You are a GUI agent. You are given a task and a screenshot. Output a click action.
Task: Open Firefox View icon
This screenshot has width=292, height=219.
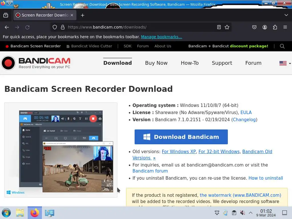[6, 15]
